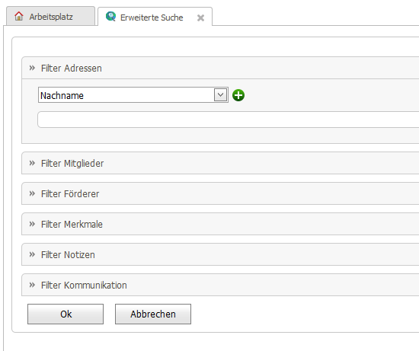Screen dimensions: 419x351
Task: Click the chevron icon beside Filter Förderer
Action: pyautogui.click(x=32, y=193)
